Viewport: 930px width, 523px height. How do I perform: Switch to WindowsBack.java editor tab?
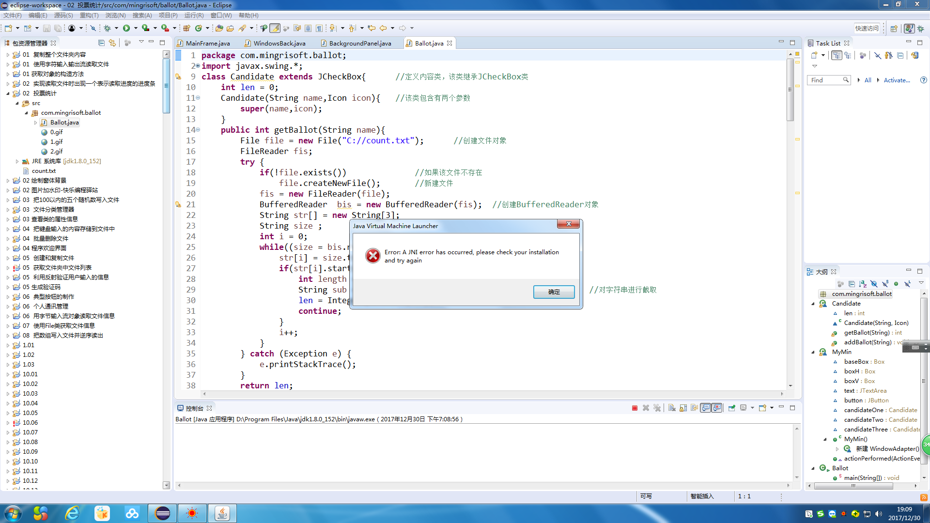[x=275, y=43]
